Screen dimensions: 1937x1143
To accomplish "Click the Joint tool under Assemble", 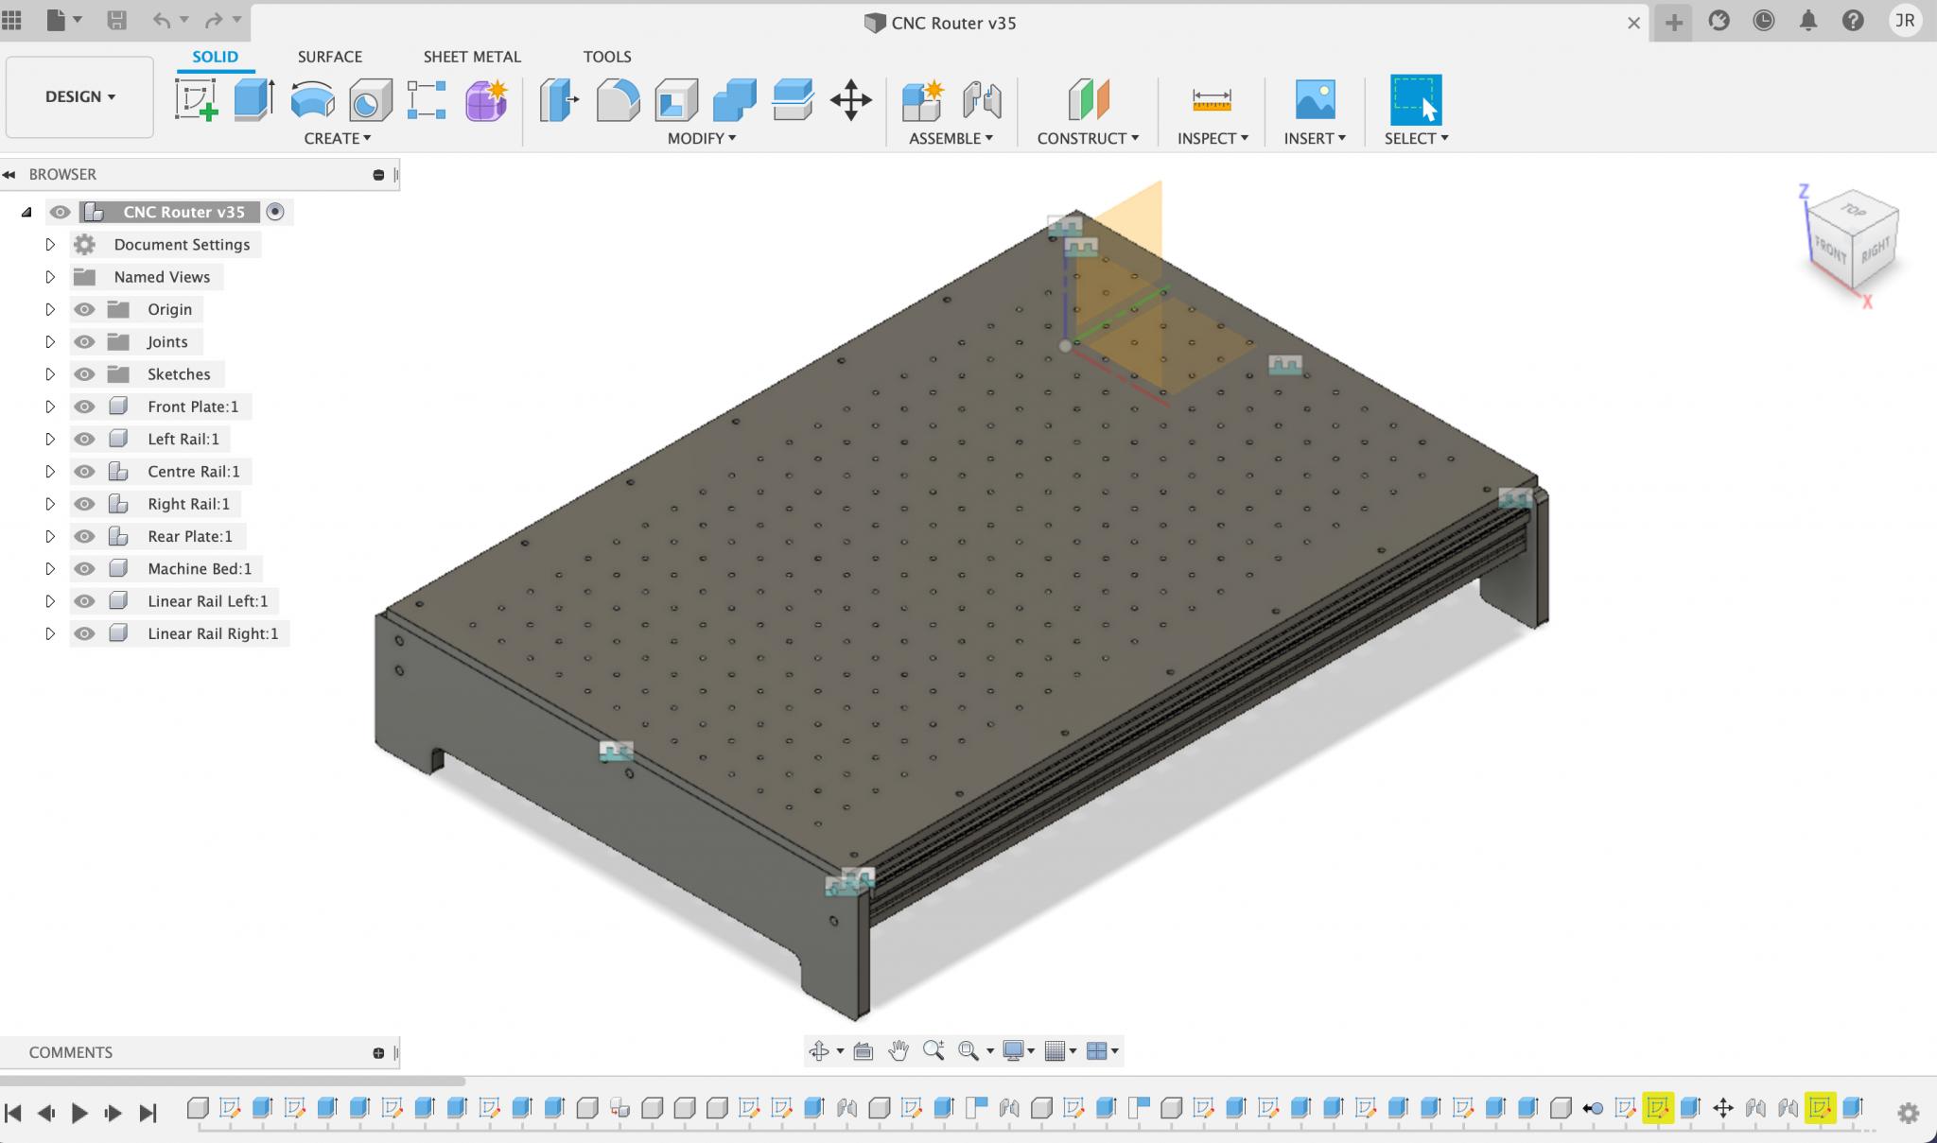I will tap(982, 99).
